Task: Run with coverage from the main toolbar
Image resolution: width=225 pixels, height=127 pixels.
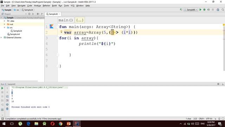Action: (208, 10)
